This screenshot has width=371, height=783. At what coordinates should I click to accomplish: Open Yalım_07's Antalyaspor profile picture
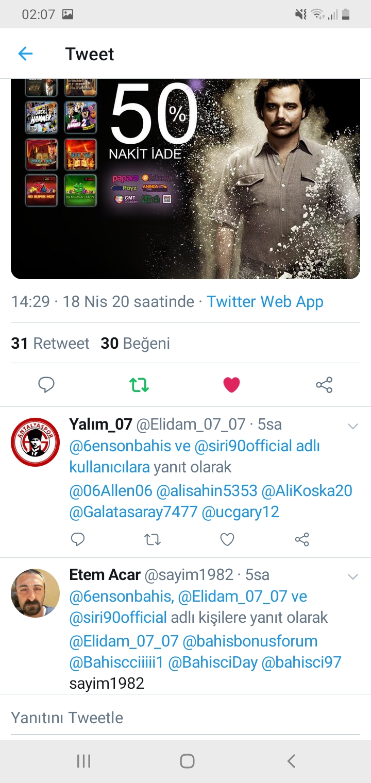(35, 442)
